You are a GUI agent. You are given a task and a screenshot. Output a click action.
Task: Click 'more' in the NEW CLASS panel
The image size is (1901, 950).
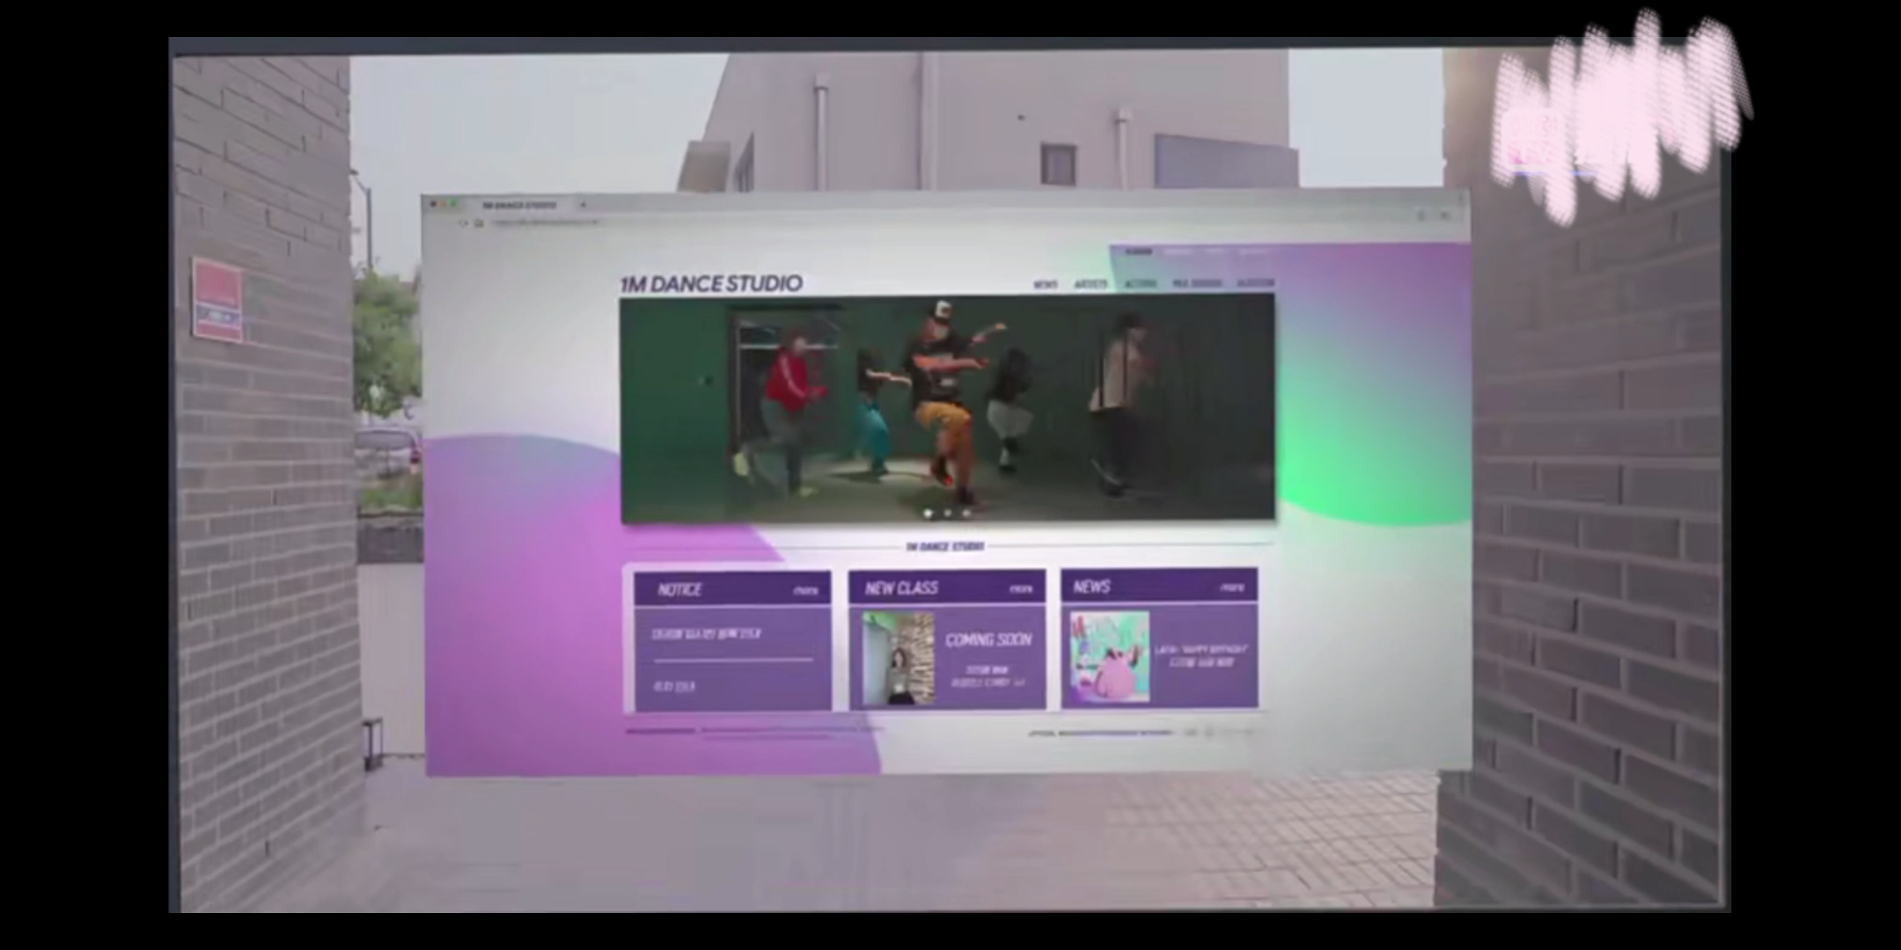1020,589
